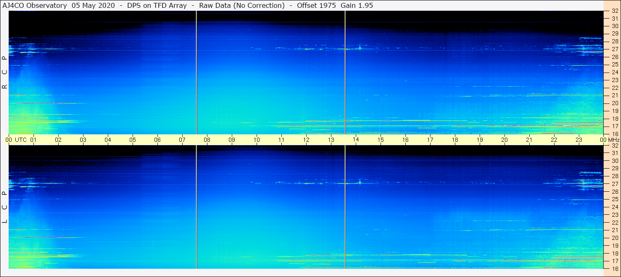Viewport: 621px width, 277px height.
Task: Select the "14" hour tick label
Action: pos(356,140)
